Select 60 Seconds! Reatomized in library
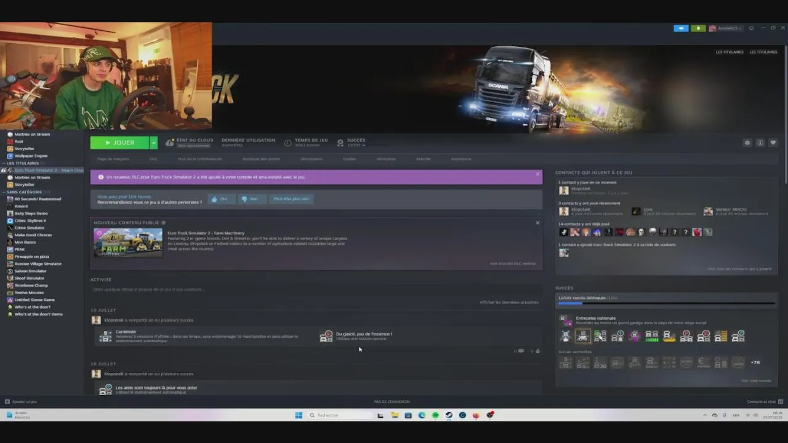Image resolution: width=788 pixels, height=443 pixels. click(38, 199)
